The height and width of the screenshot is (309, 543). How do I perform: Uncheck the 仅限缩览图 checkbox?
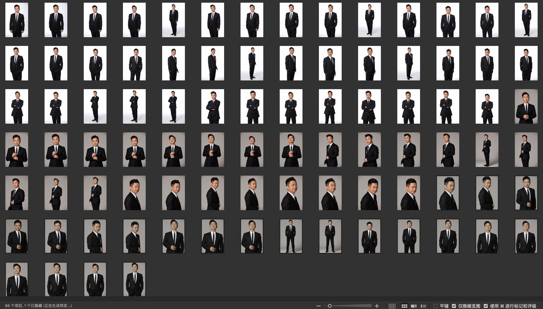coord(454,306)
